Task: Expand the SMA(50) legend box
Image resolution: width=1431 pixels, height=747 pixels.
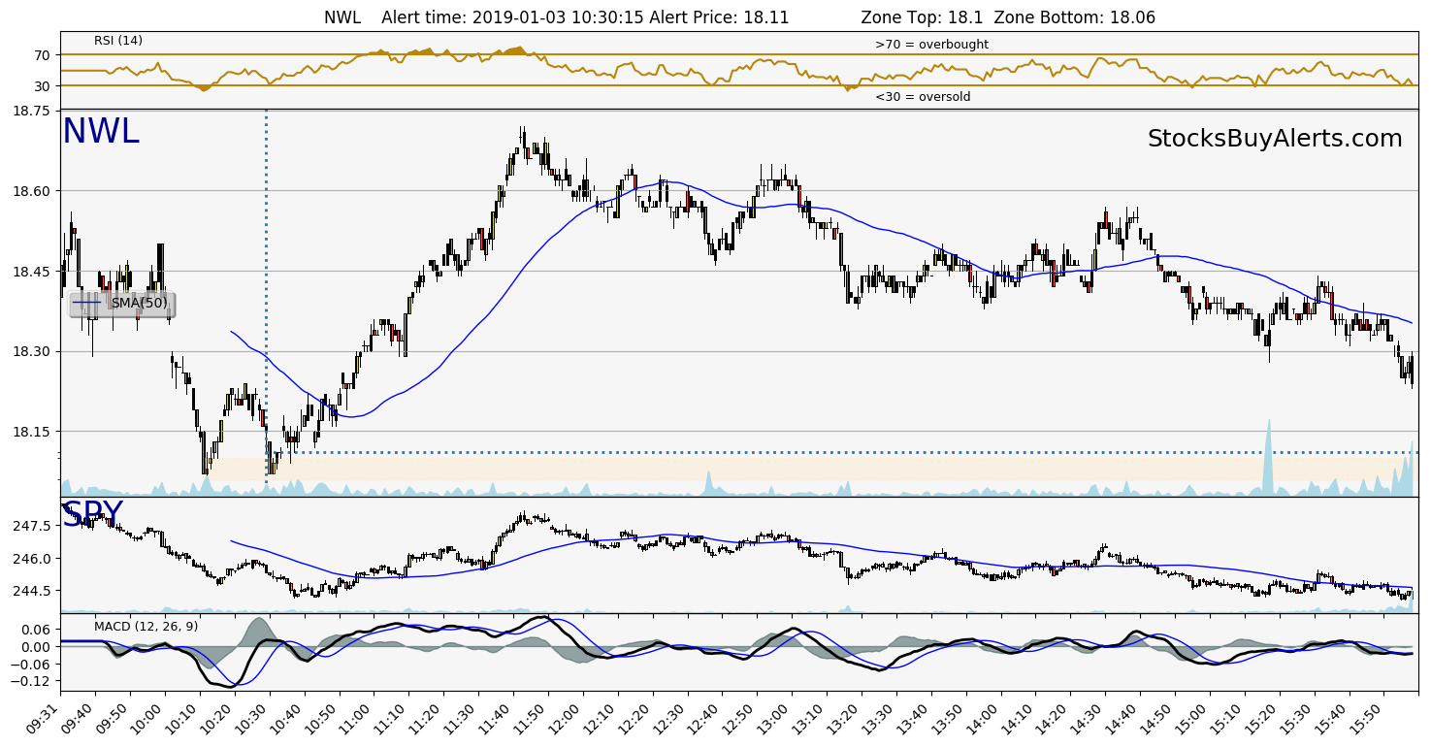Action: 120,303
